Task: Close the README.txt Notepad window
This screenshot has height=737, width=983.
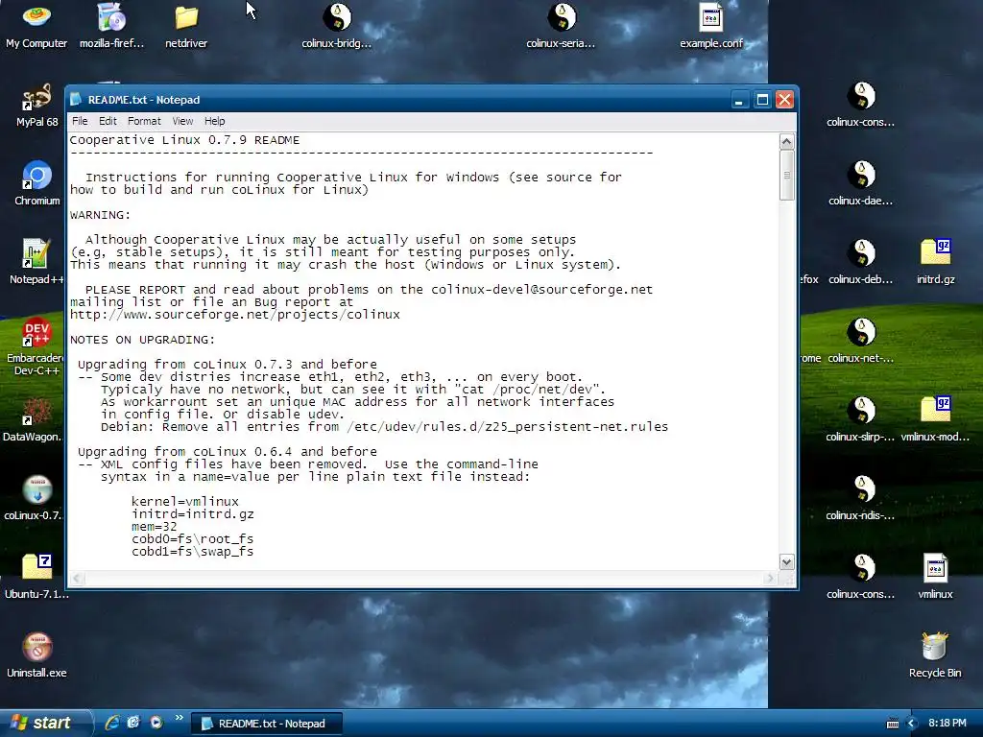Action: (x=785, y=100)
